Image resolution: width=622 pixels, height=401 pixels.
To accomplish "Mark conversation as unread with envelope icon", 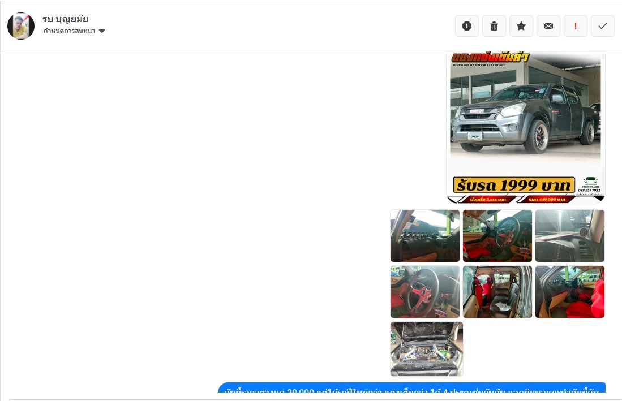I will (x=548, y=26).
